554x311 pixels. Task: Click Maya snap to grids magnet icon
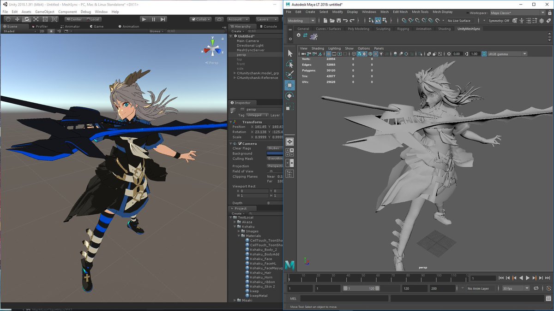404,21
